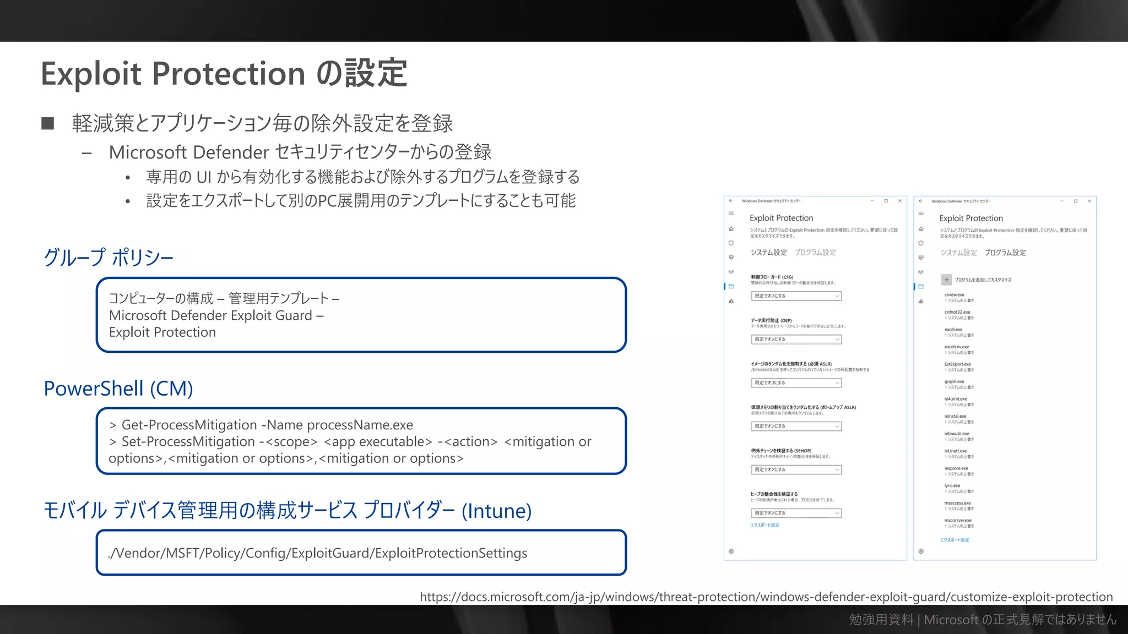Open mandatory ASLR setting dropdown
The height and width of the screenshot is (634, 1128).
[x=796, y=383]
